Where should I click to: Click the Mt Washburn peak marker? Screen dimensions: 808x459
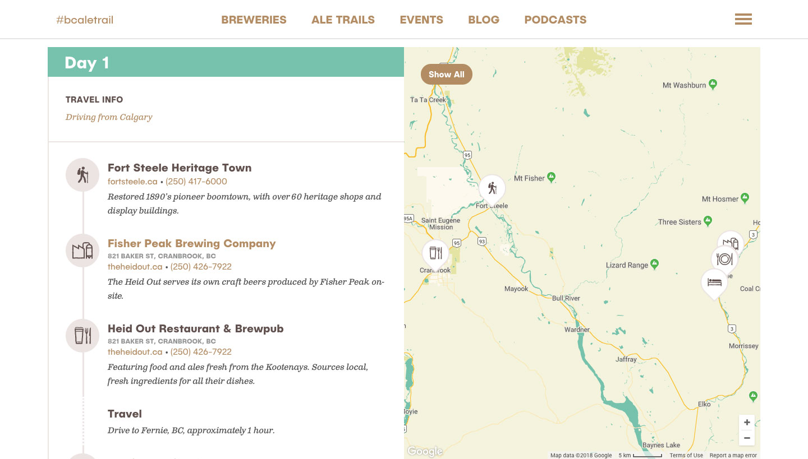pyautogui.click(x=713, y=84)
